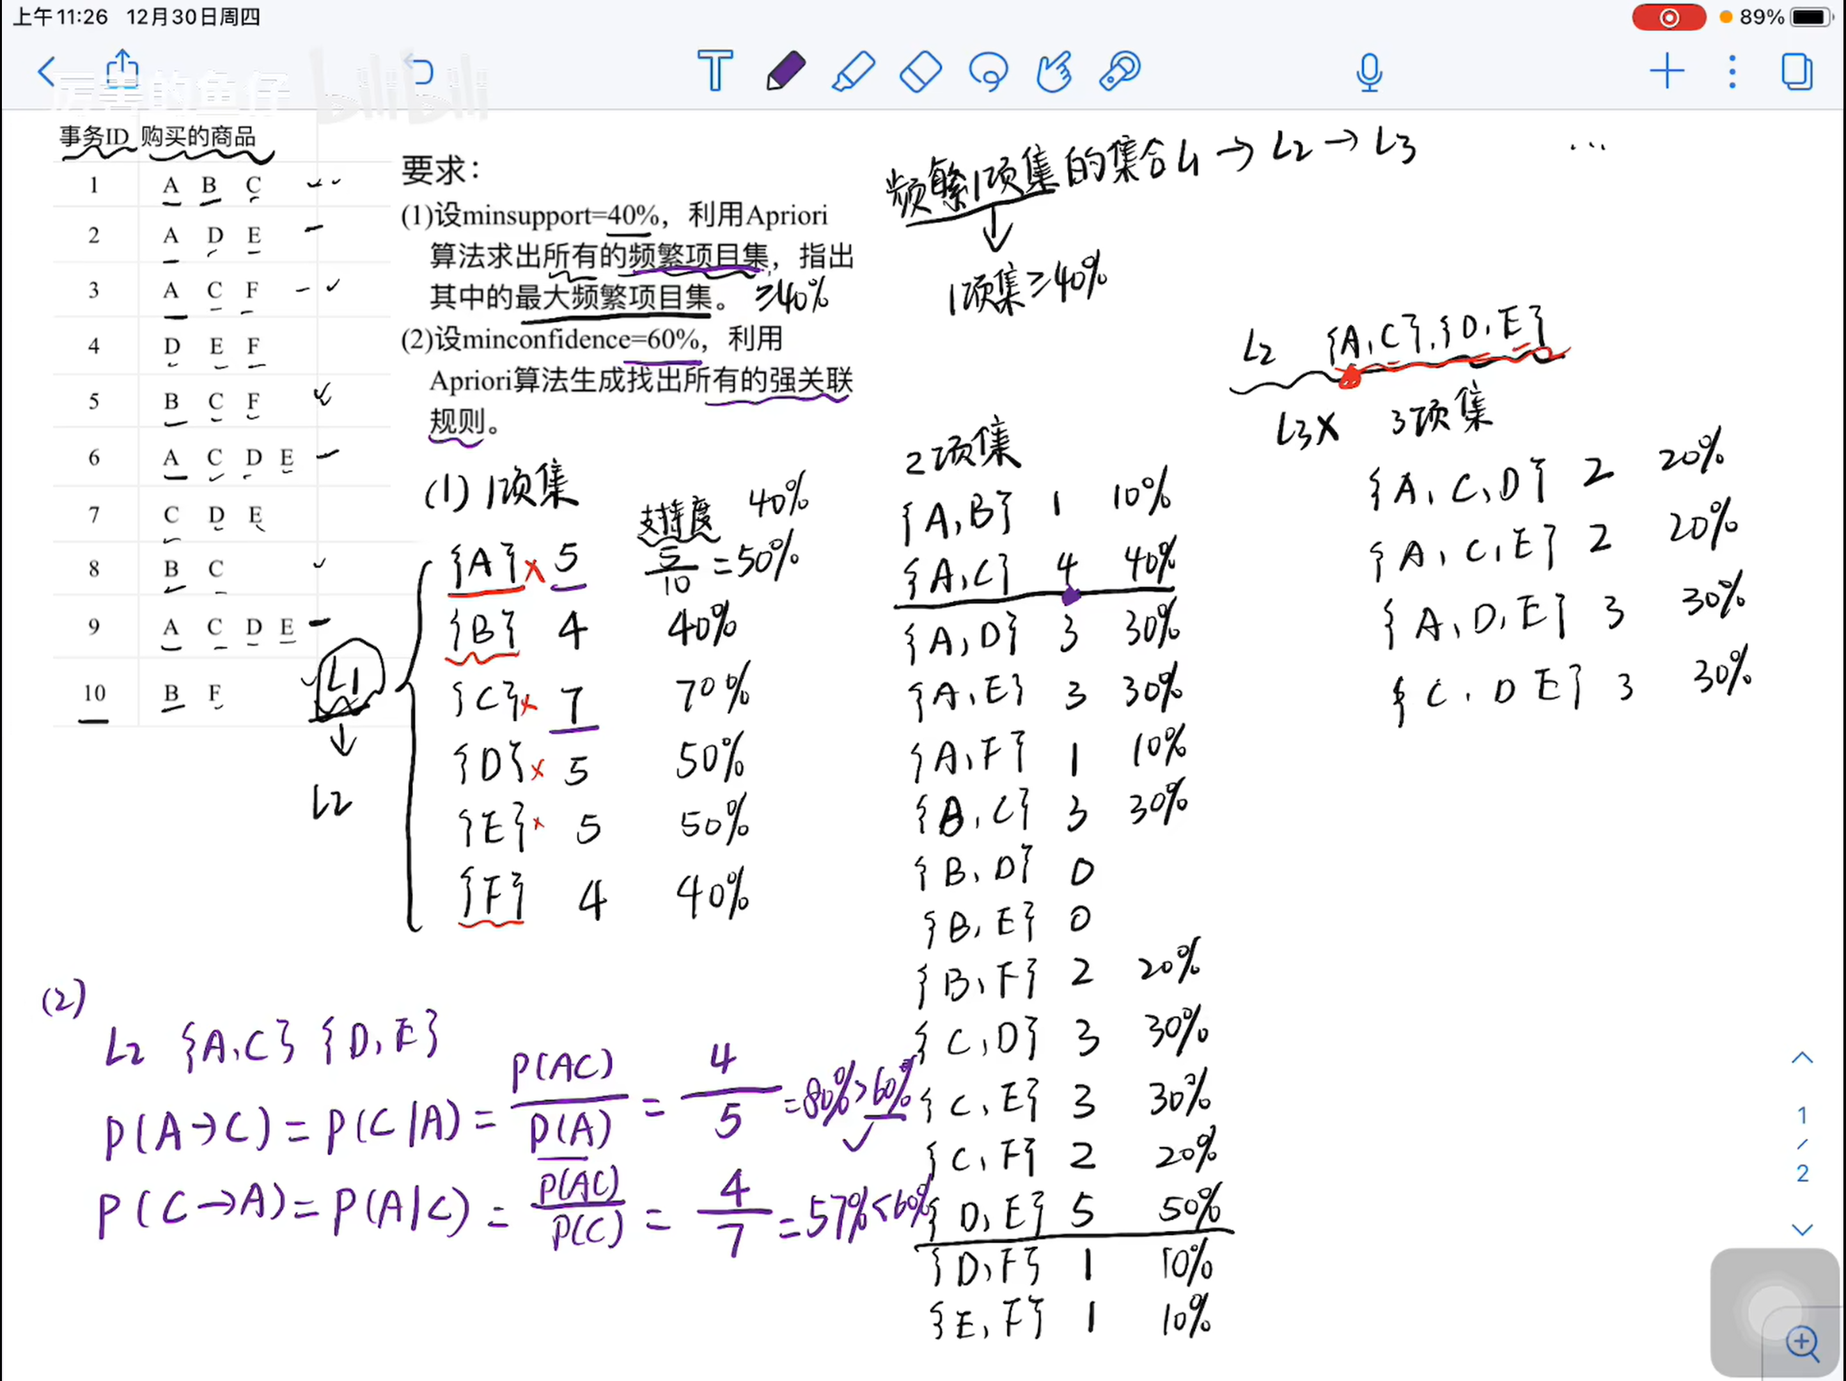Tap the 要求: heading text

click(x=441, y=169)
